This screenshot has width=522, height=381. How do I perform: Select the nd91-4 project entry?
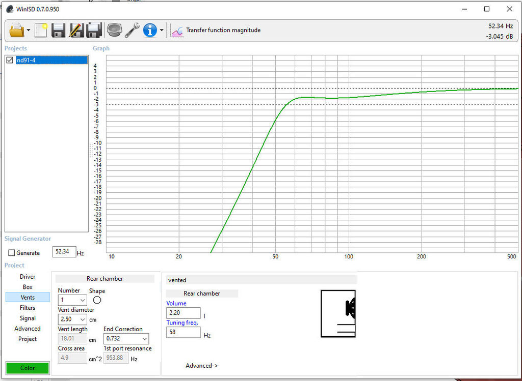(51, 60)
